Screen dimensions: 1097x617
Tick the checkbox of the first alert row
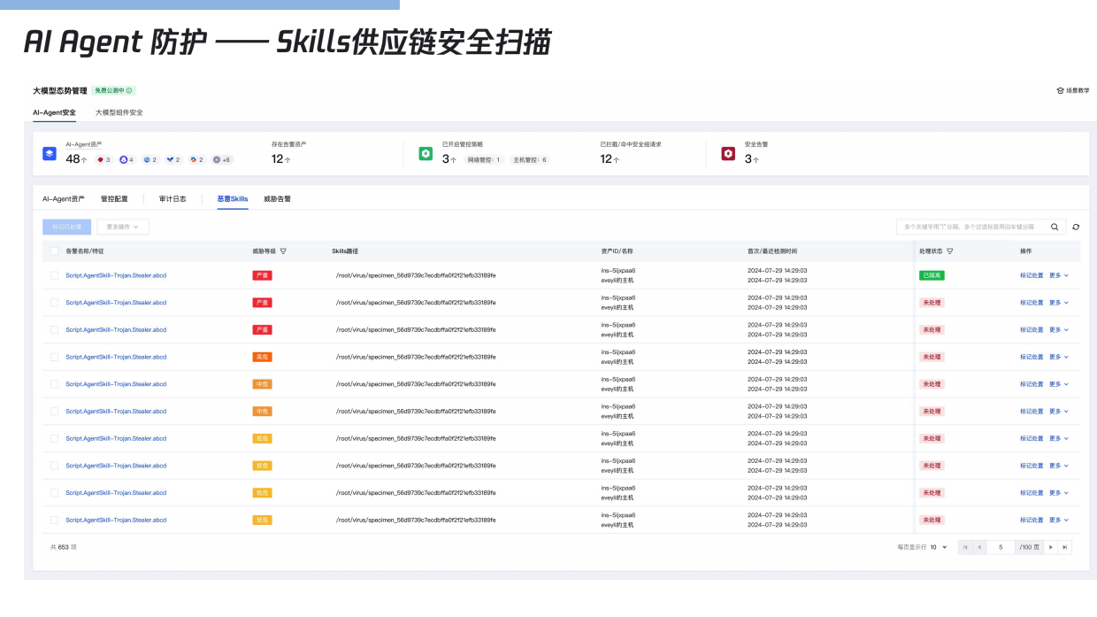tap(55, 275)
